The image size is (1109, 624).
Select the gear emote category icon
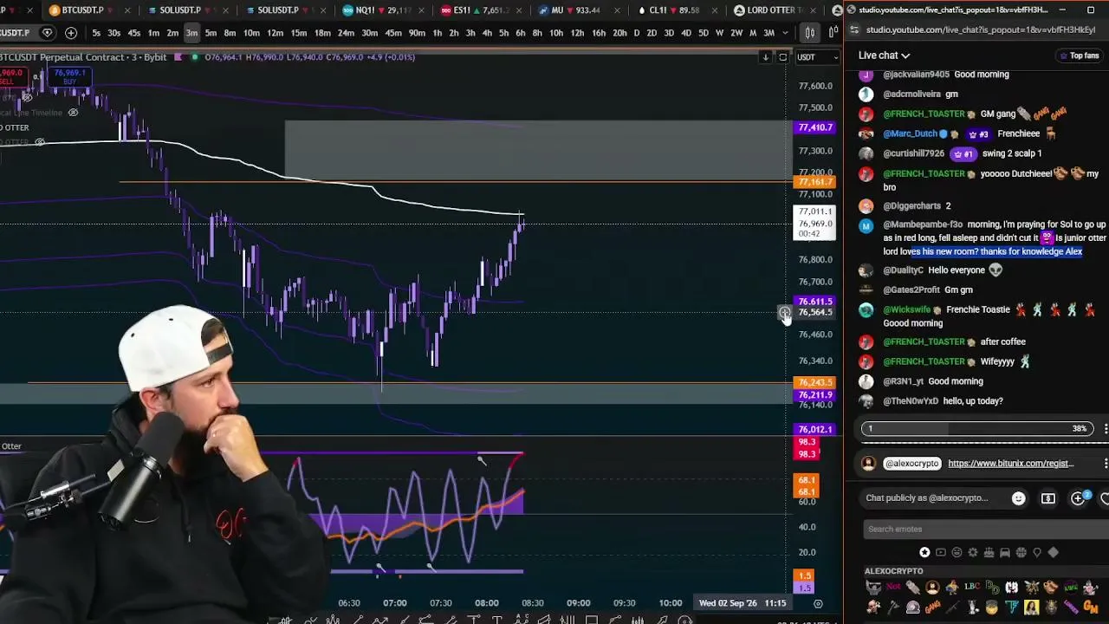pyautogui.click(x=973, y=553)
